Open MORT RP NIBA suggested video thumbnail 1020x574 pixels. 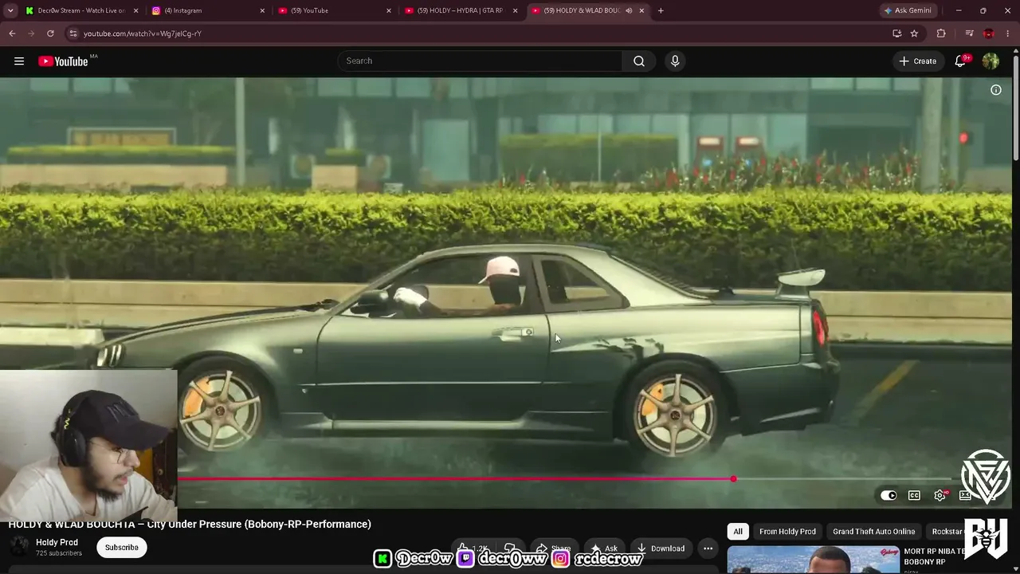(x=813, y=560)
